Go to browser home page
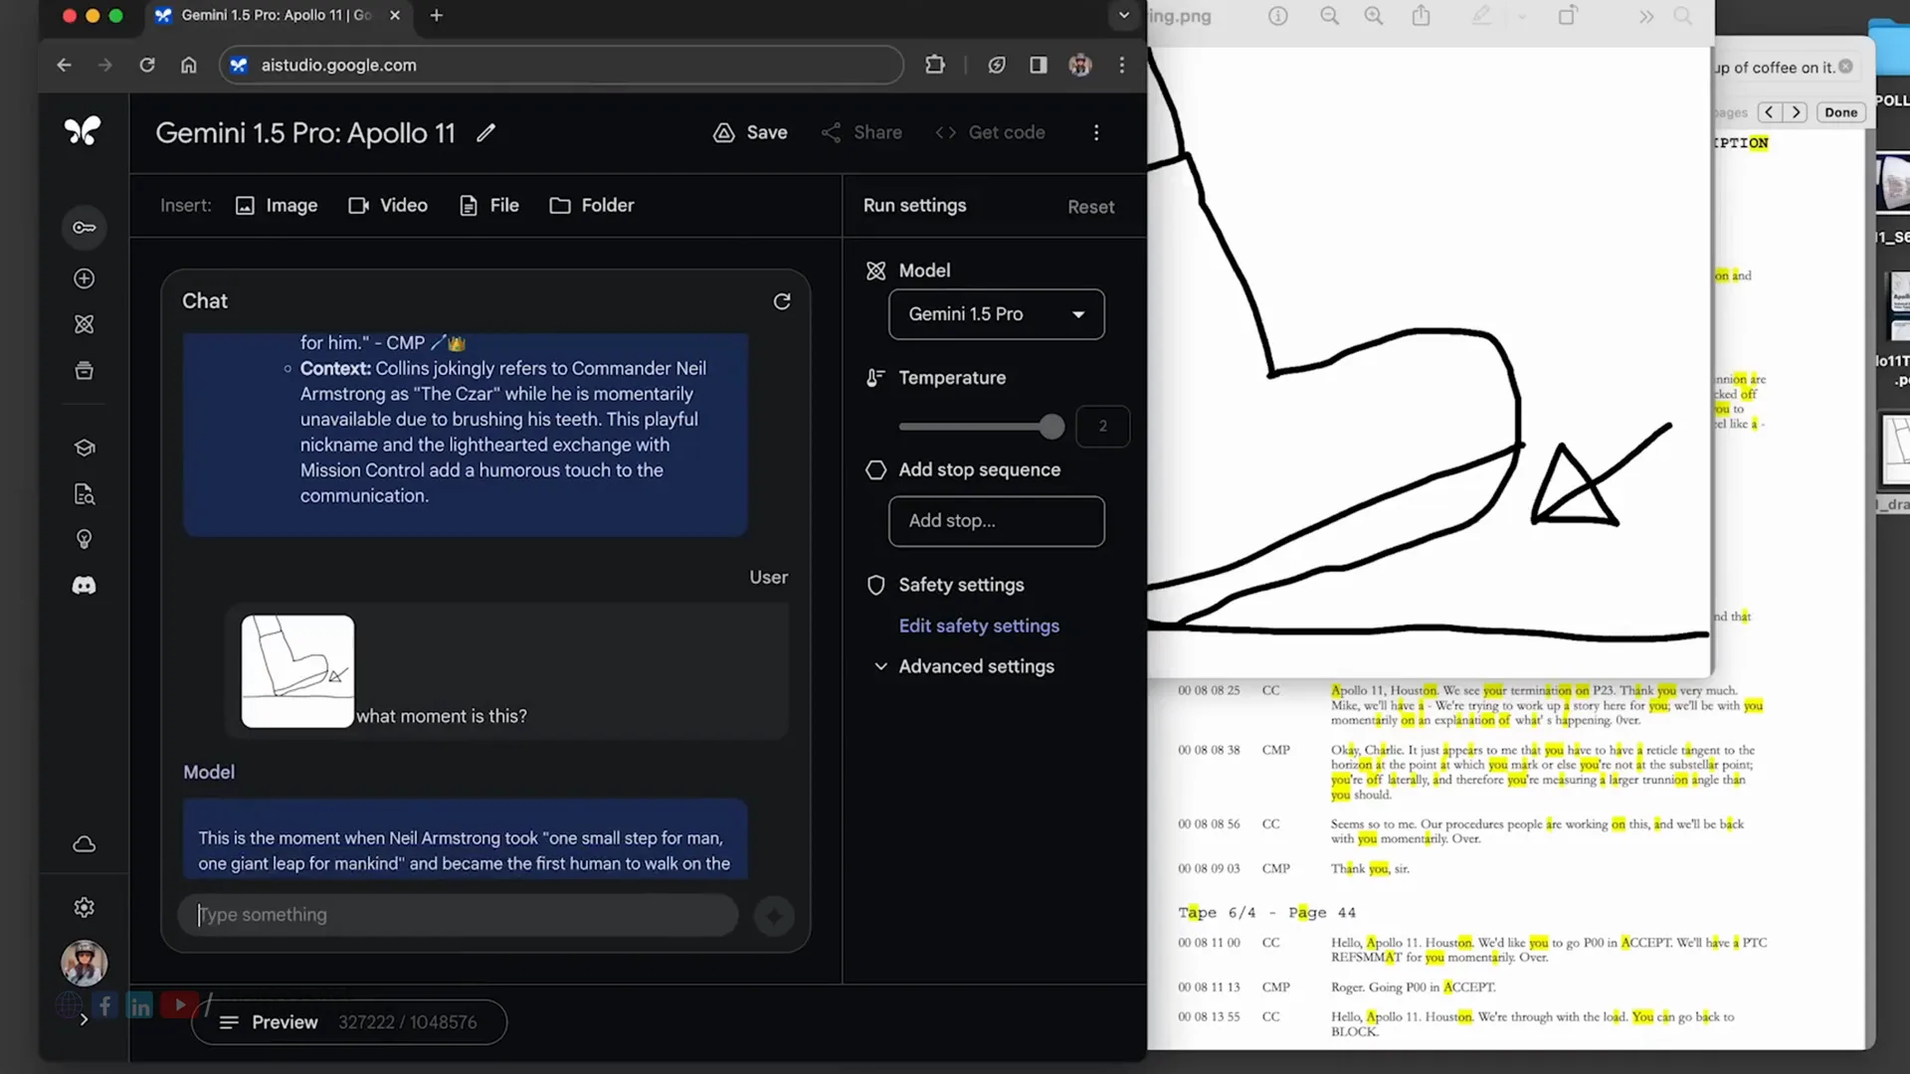Viewport: 1910px width, 1074px height. pyautogui.click(x=189, y=65)
